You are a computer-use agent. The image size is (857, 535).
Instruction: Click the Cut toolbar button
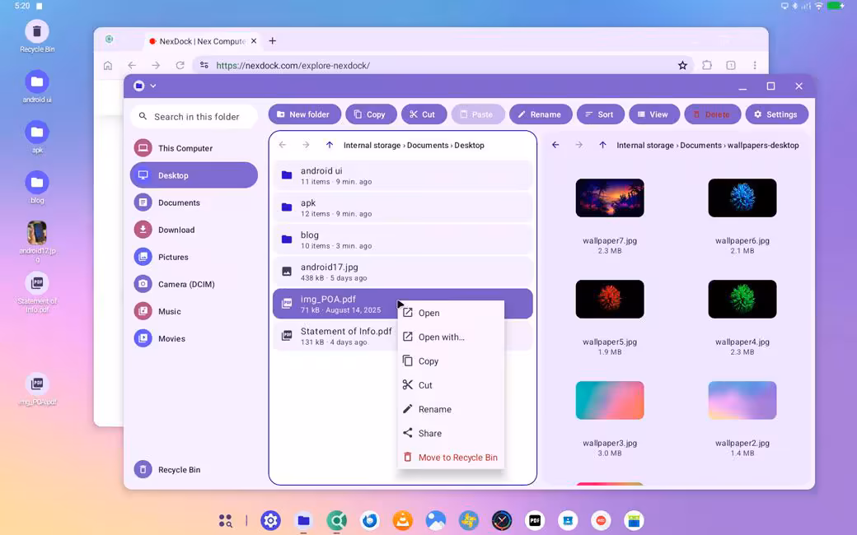(x=424, y=114)
